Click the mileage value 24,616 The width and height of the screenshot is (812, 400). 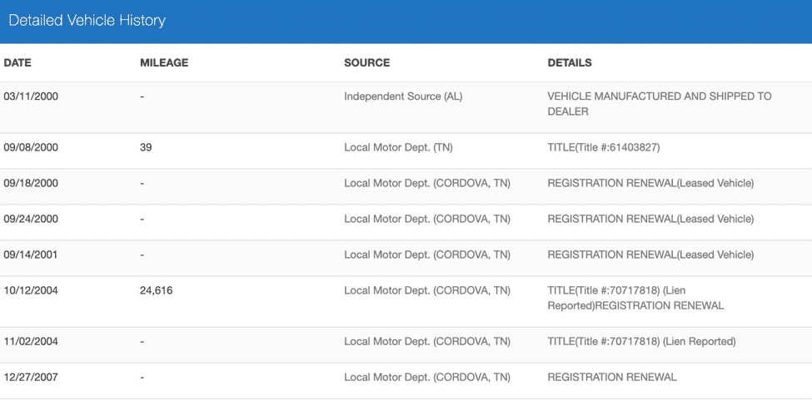157,290
